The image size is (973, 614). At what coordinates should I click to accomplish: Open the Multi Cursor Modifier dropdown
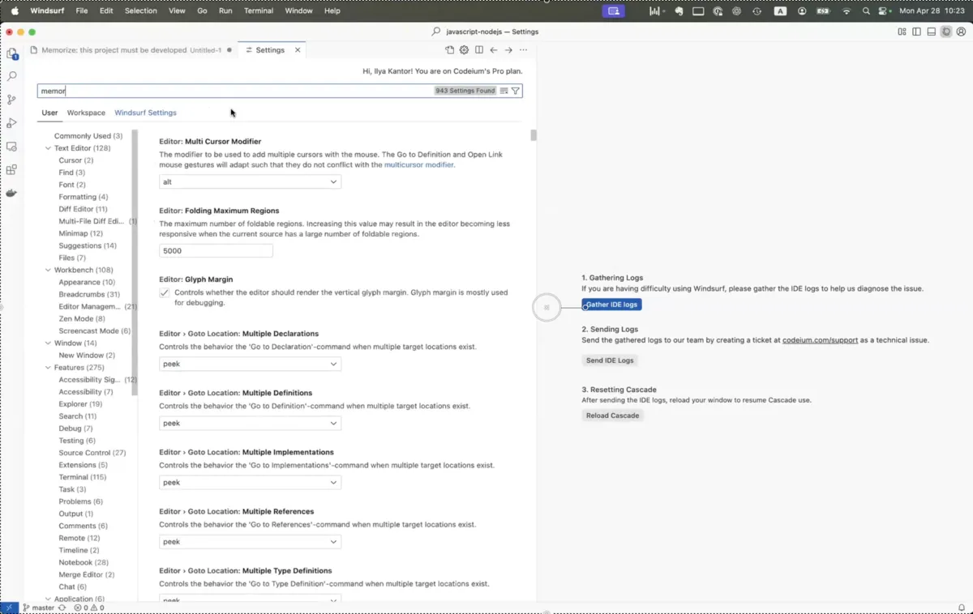(250, 182)
